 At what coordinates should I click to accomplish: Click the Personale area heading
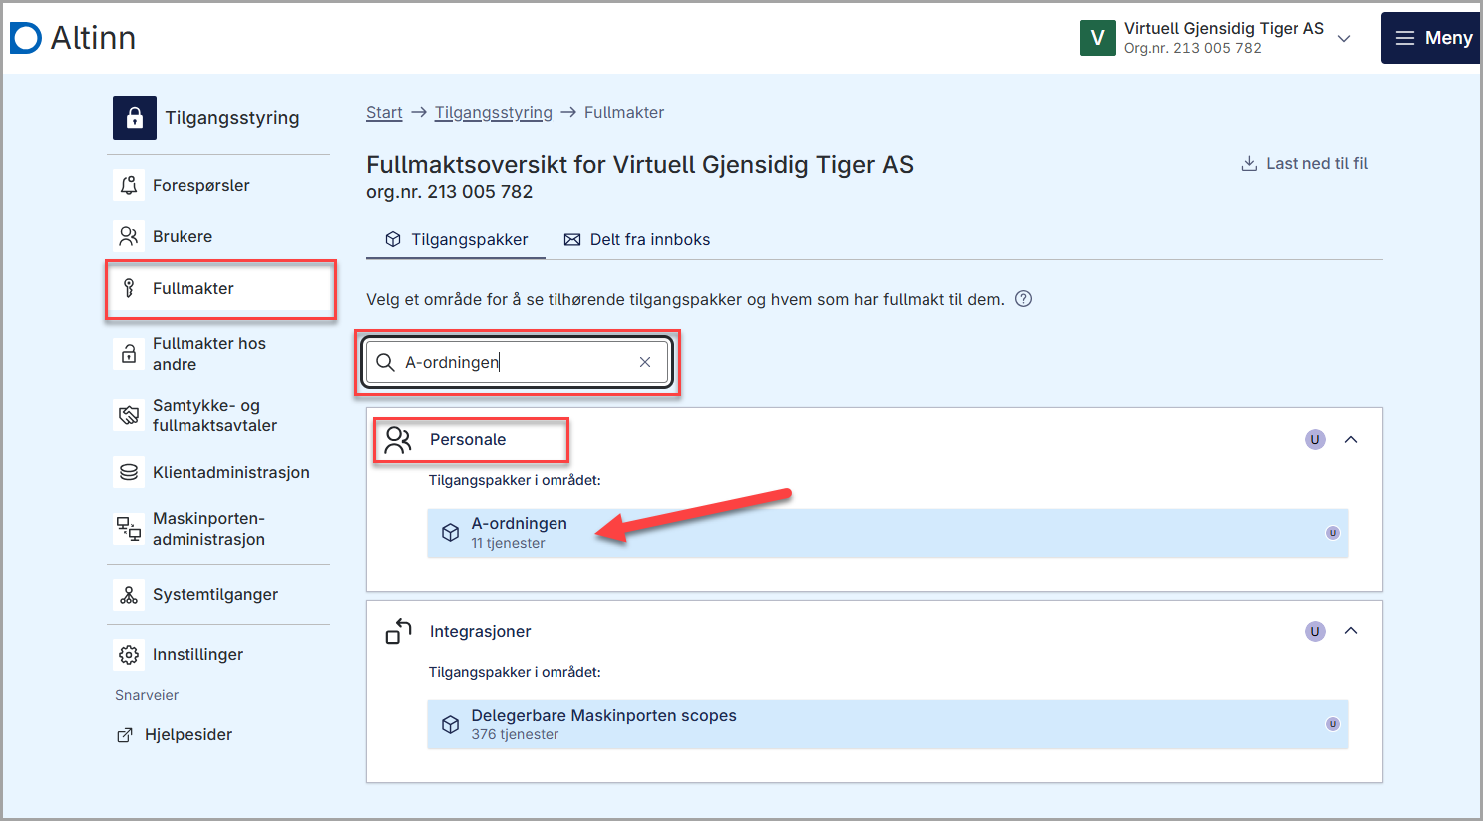pos(468,440)
